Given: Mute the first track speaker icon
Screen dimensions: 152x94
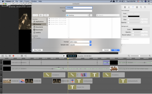Looking at the screenshot, I should point(1,64).
